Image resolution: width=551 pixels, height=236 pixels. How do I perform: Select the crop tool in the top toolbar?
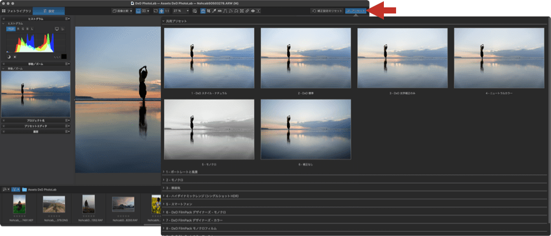click(208, 11)
